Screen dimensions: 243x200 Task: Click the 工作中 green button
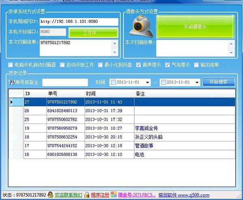pos(93,33)
